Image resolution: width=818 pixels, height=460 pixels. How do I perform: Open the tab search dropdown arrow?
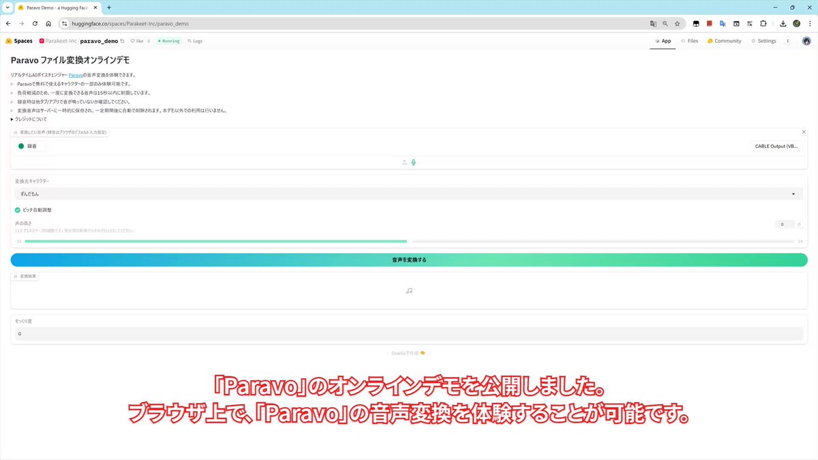(x=6, y=7)
